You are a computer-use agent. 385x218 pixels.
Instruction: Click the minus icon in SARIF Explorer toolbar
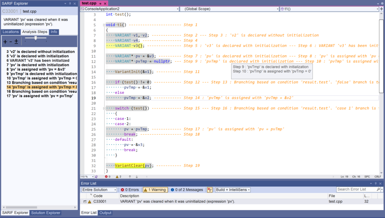click(x=10, y=41)
